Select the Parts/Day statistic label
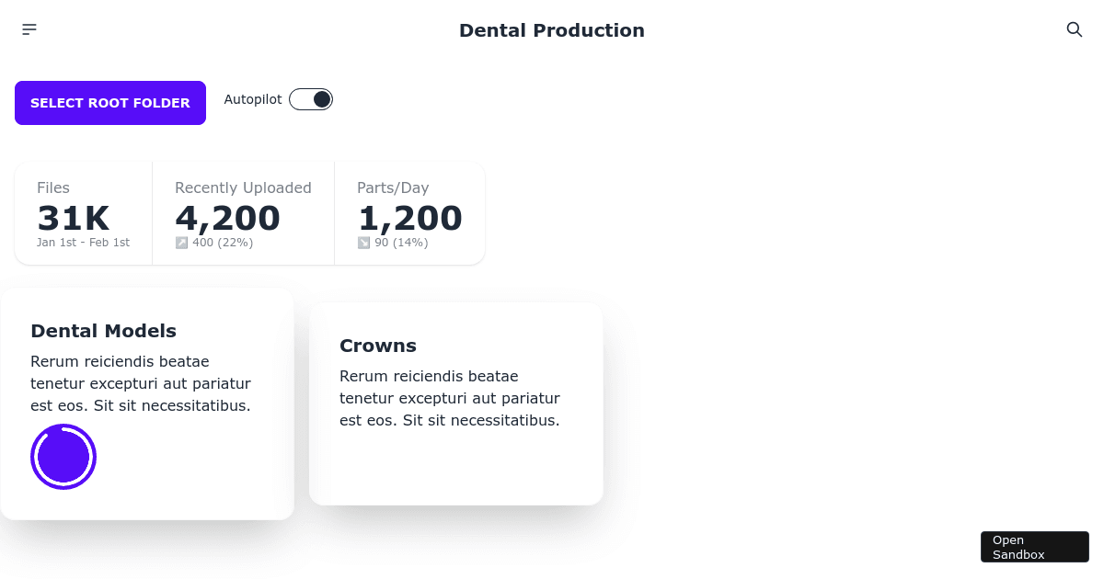 click(393, 187)
